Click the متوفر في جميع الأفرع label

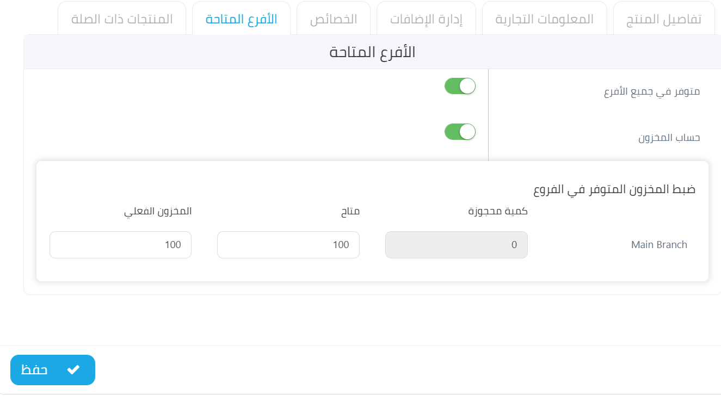point(652,92)
